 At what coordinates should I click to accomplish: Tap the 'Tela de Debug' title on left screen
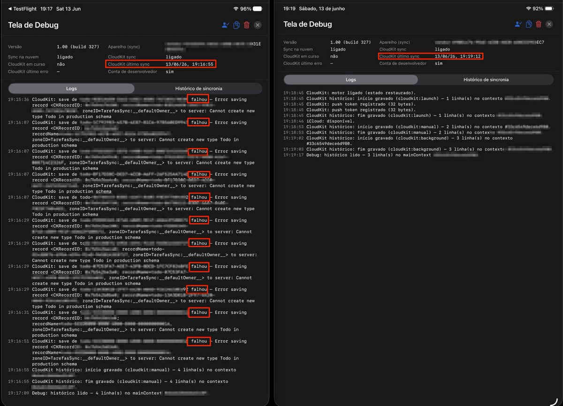(33, 25)
